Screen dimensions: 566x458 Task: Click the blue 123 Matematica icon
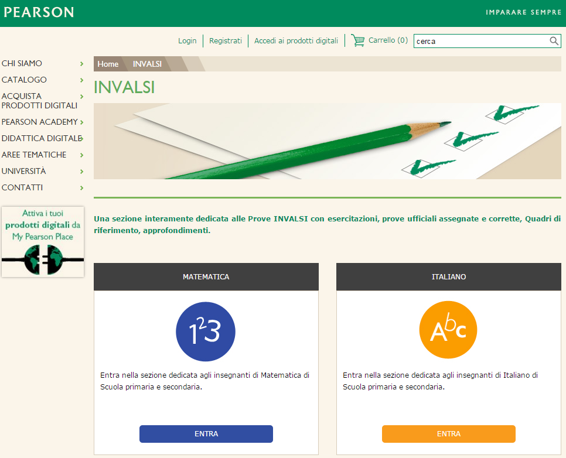(206, 331)
